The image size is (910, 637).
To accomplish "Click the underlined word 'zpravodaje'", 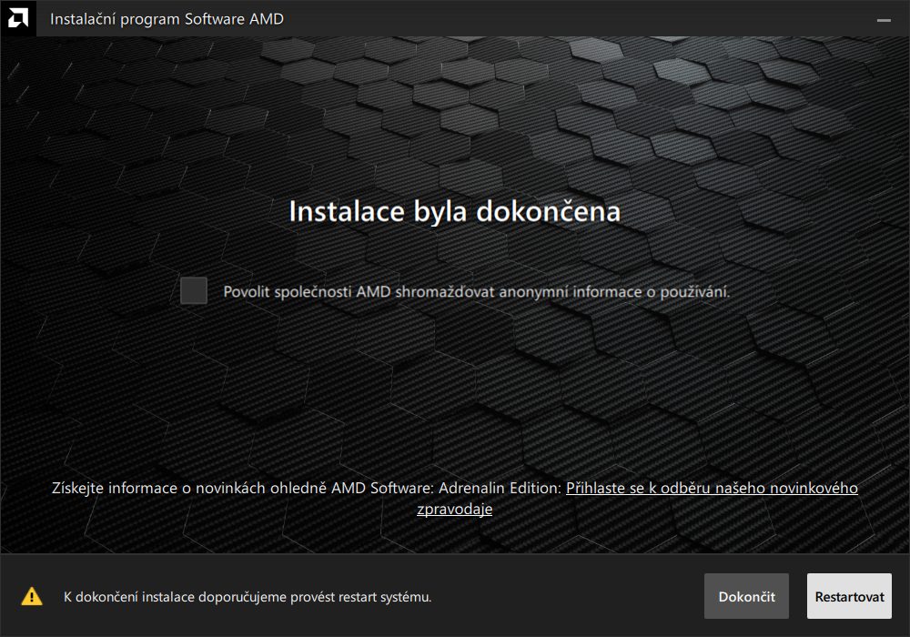I will (x=454, y=510).
